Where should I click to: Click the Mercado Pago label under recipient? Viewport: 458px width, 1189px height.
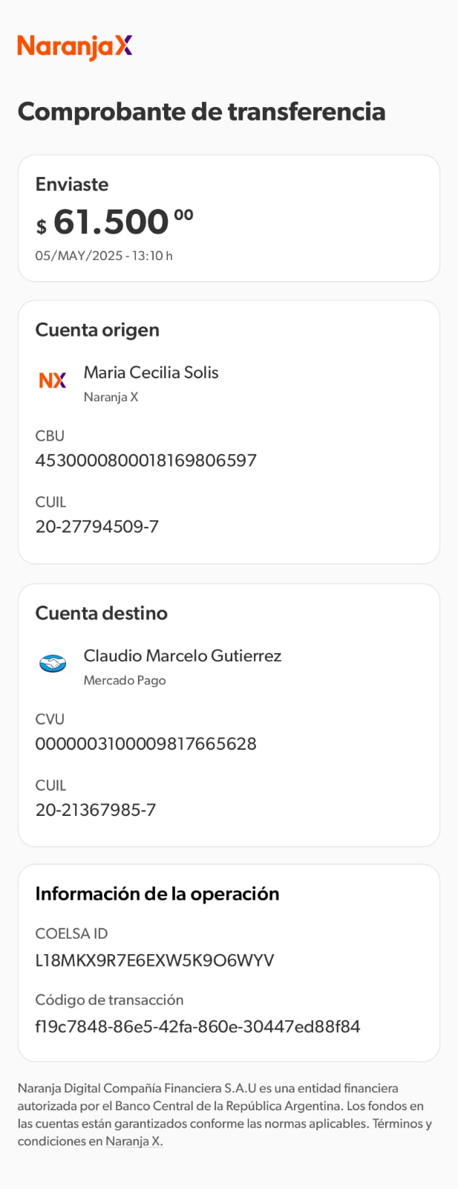tap(125, 680)
